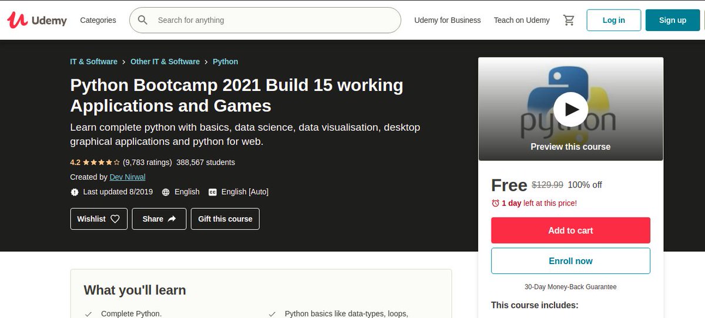Open the shopping cart icon
Image resolution: width=705 pixels, height=318 pixels.
[569, 20]
